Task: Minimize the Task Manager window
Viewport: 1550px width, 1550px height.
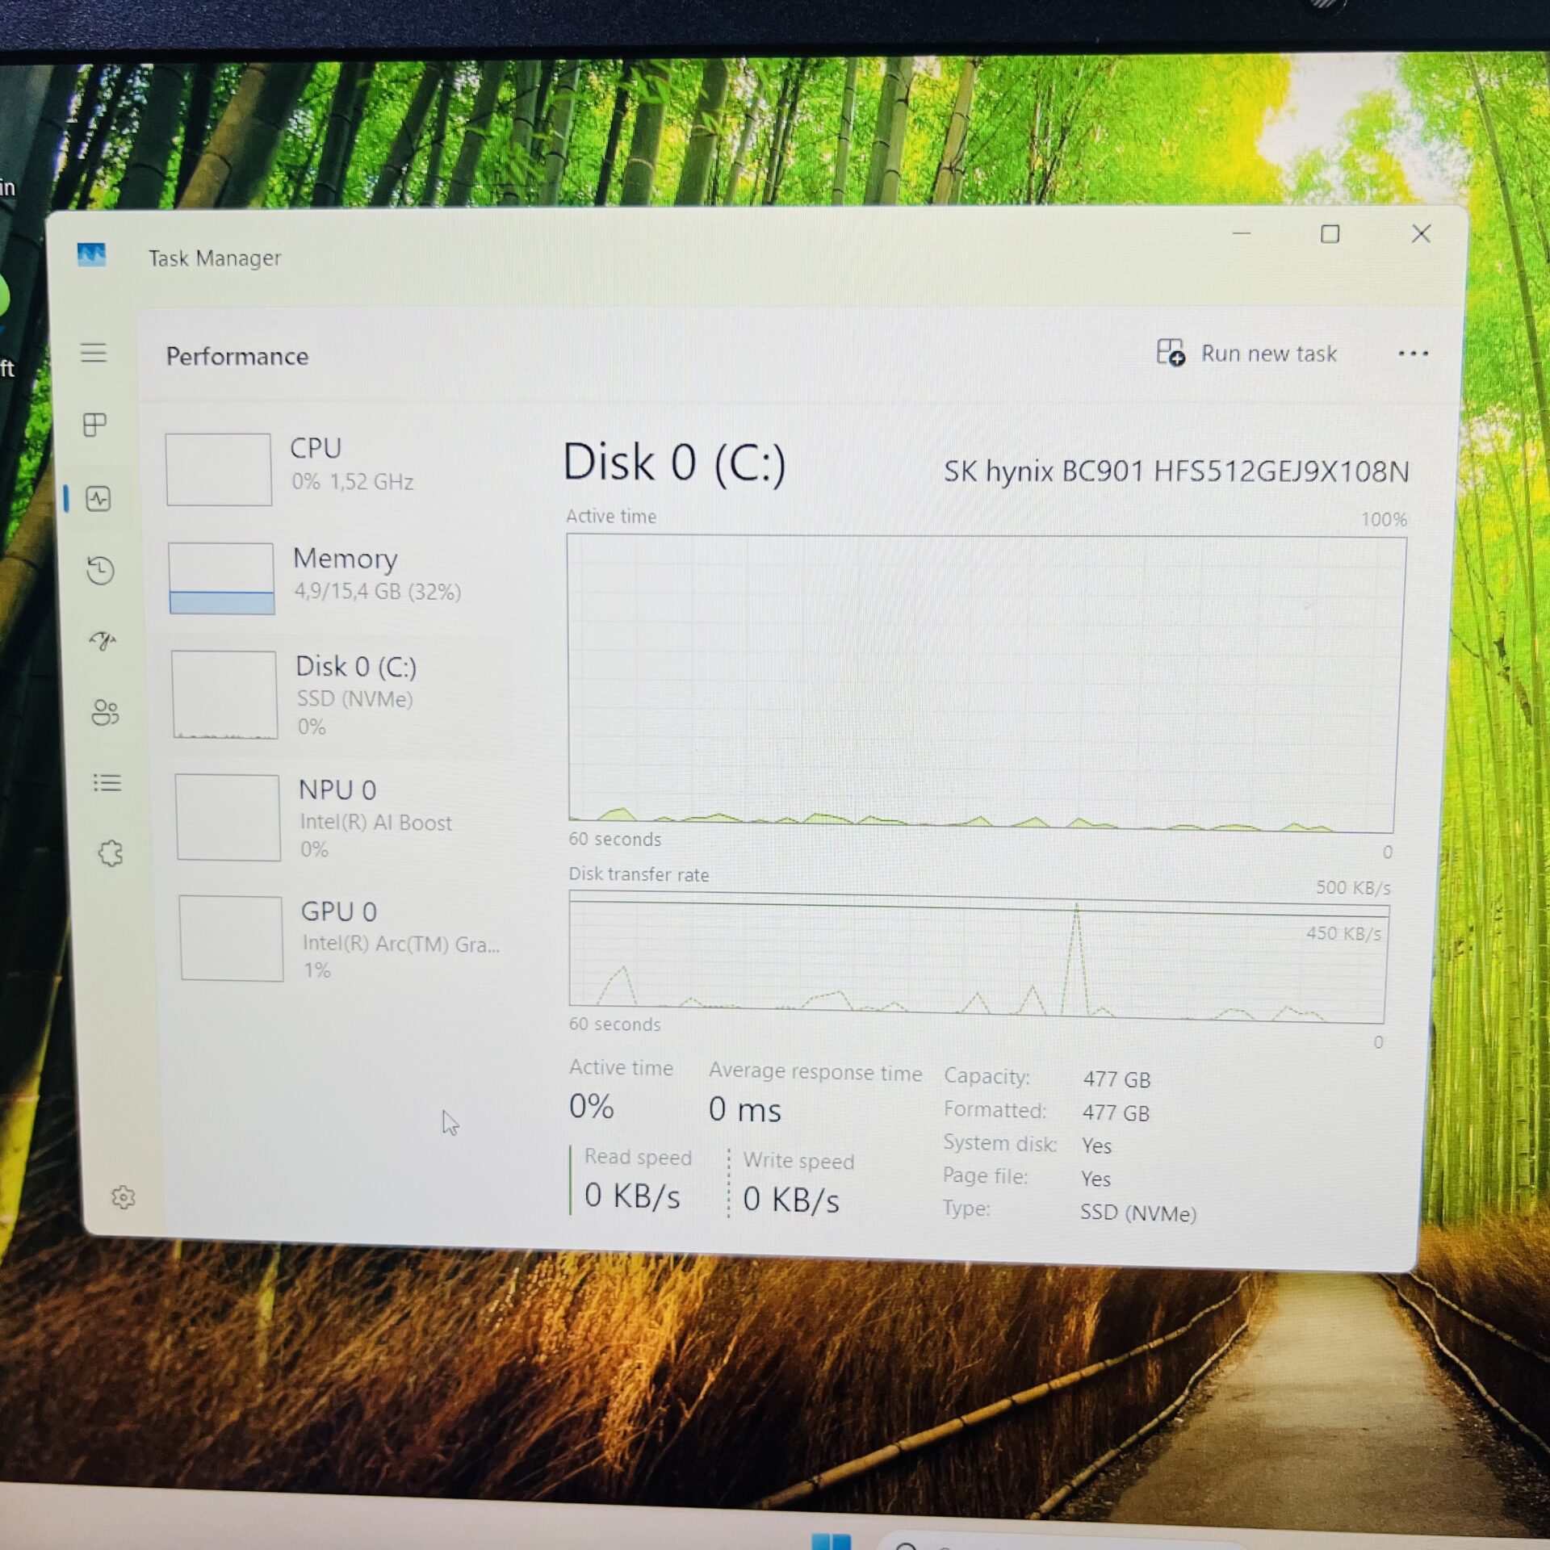Action: pos(1242,233)
